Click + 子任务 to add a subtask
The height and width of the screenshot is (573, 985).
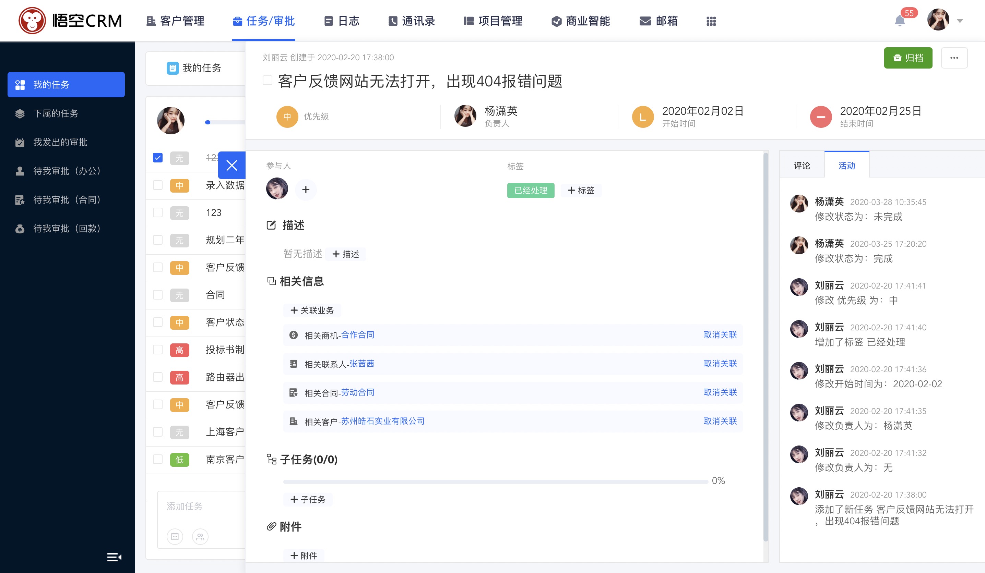pyautogui.click(x=308, y=499)
